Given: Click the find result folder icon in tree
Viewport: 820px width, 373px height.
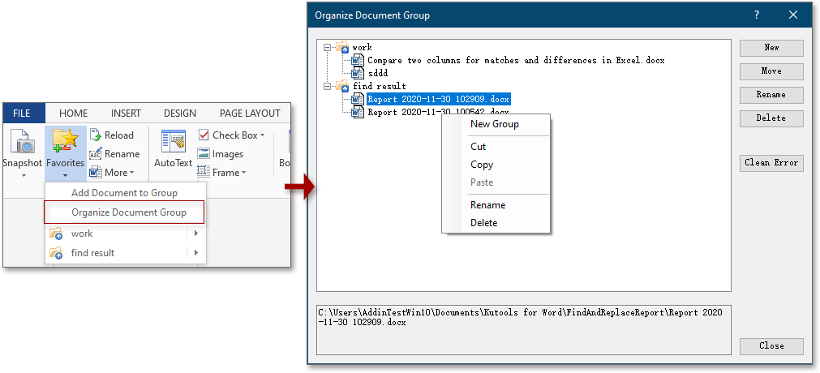Looking at the screenshot, I should [342, 86].
